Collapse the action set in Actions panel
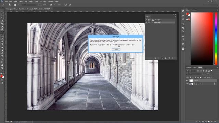 coord(151,20)
